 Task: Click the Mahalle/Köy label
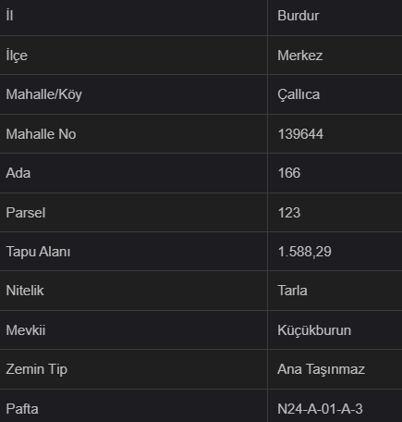tap(44, 94)
